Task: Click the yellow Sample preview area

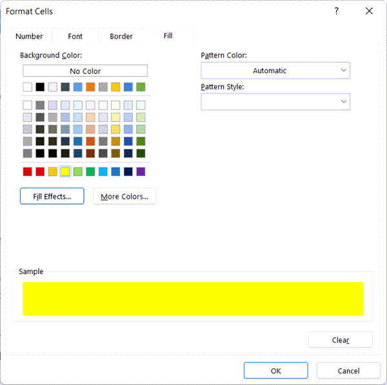Action: (x=193, y=299)
